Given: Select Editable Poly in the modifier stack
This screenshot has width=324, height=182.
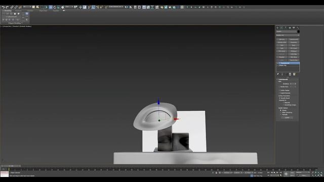Looking at the screenshot, I should (x=282, y=65).
